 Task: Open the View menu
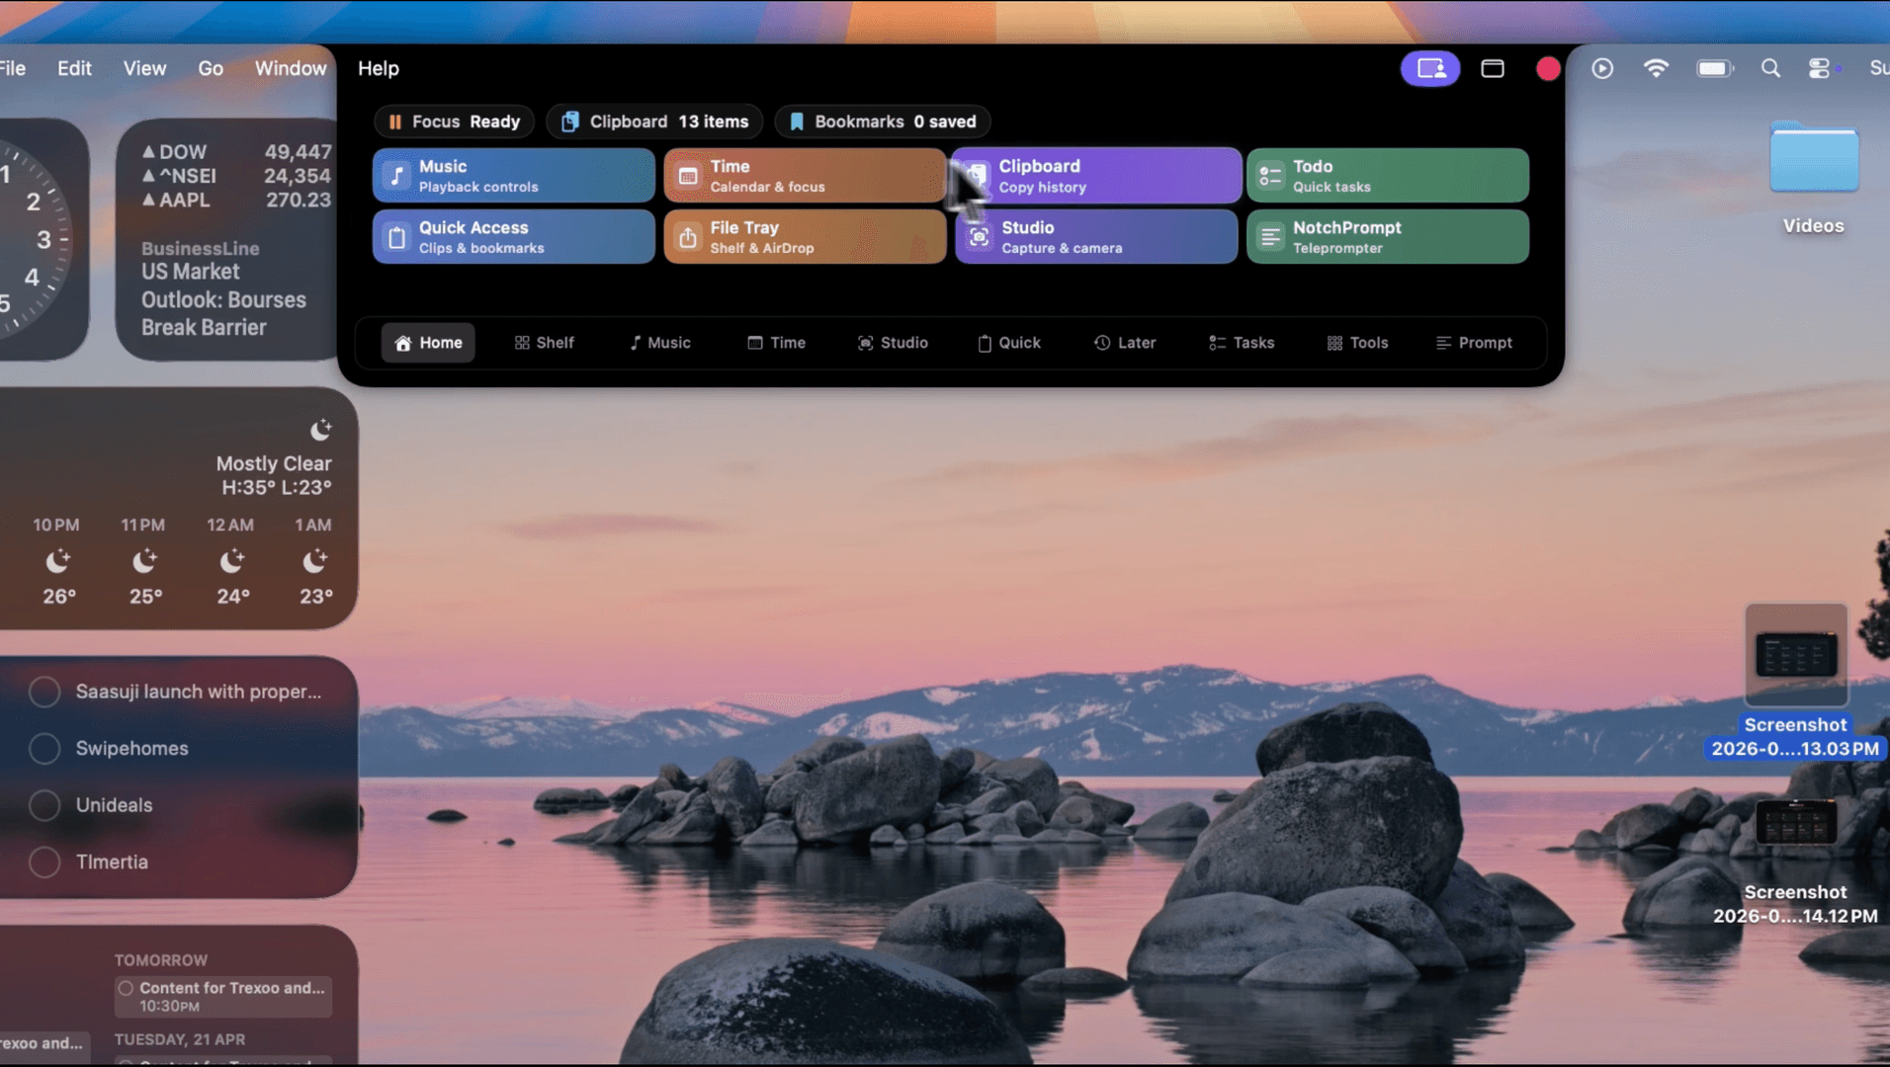(144, 68)
